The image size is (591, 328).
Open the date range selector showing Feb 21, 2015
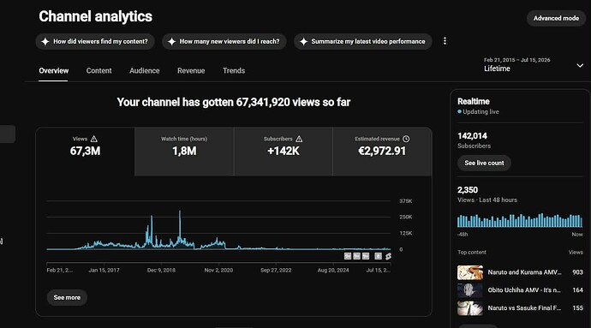[x=534, y=65]
